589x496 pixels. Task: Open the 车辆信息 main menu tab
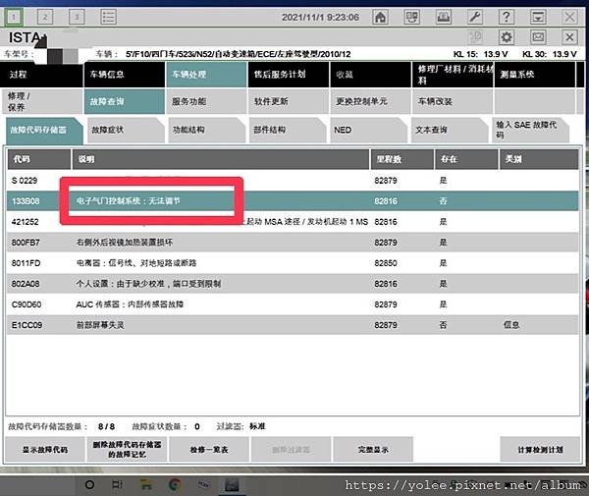124,75
